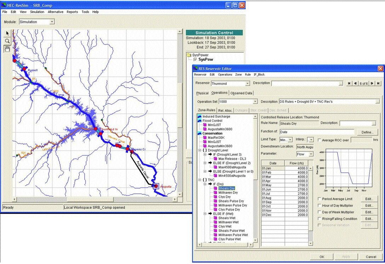
Task: Enable Period Average Limit checkbox
Action: tap(319, 199)
